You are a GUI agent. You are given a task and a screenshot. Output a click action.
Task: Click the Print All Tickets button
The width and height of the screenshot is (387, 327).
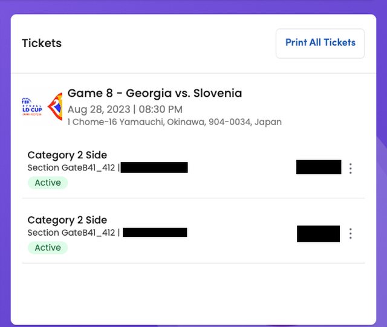320,43
